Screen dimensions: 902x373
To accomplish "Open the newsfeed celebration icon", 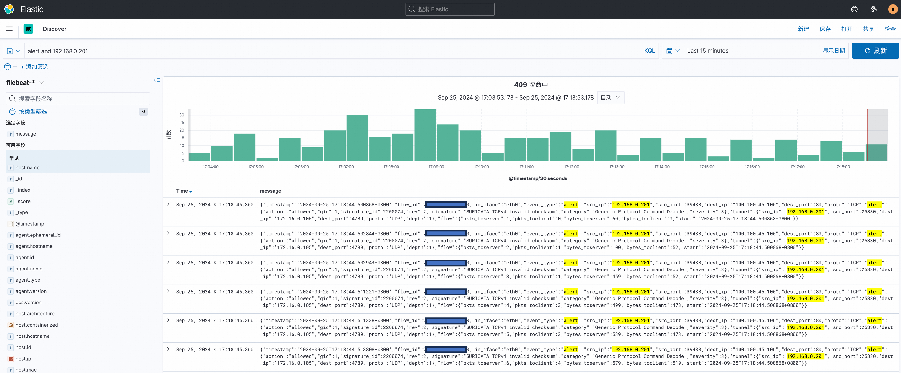I will point(874,9).
